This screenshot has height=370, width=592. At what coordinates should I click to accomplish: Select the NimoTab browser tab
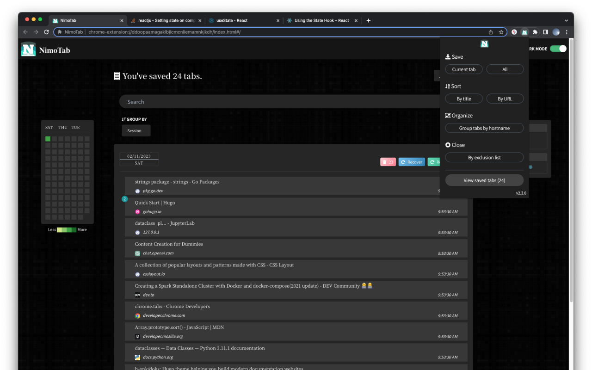(x=87, y=20)
